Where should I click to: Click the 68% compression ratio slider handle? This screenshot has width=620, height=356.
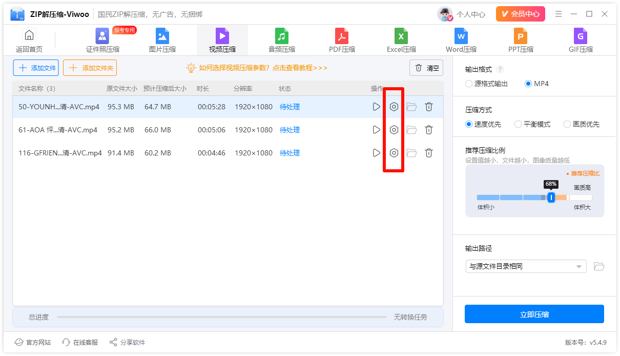[551, 197]
